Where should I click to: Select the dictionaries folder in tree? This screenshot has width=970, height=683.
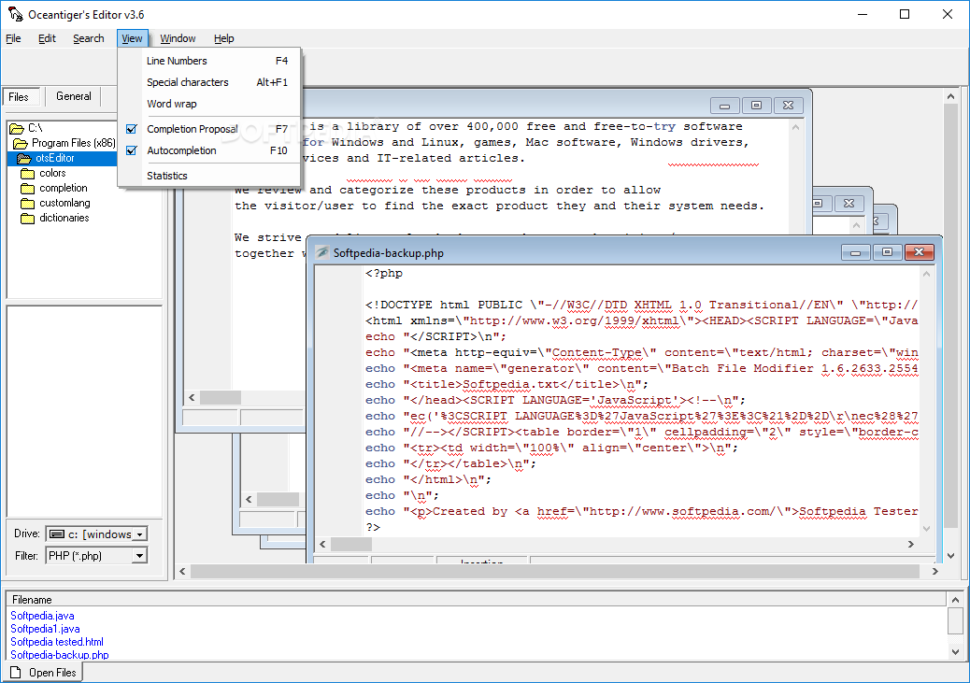click(x=64, y=218)
